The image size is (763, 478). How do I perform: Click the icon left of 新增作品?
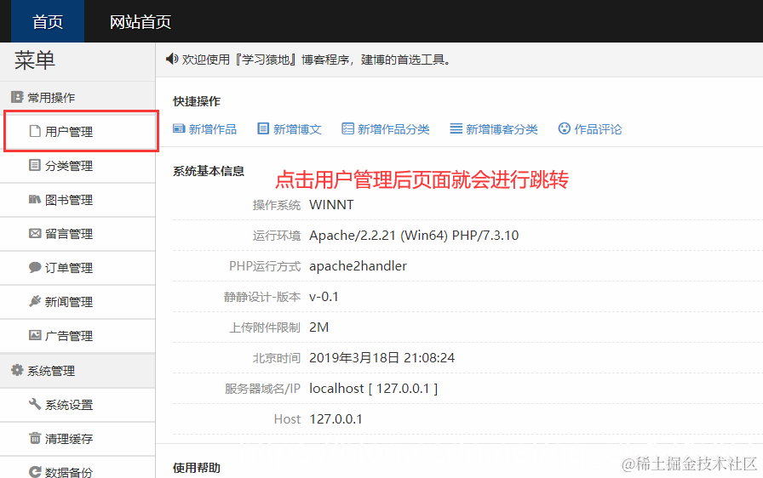point(179,128)
